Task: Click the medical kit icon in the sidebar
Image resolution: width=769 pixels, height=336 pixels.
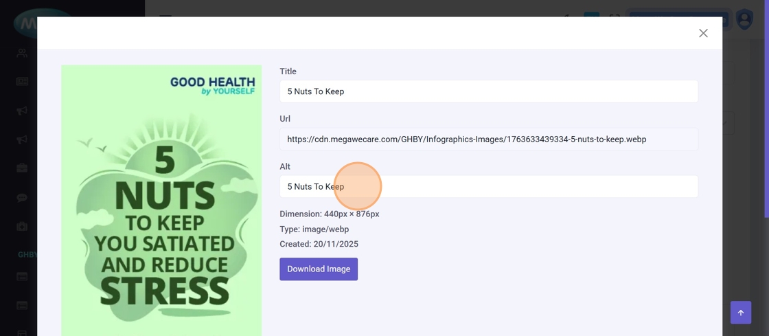Action: pos(22,227)
